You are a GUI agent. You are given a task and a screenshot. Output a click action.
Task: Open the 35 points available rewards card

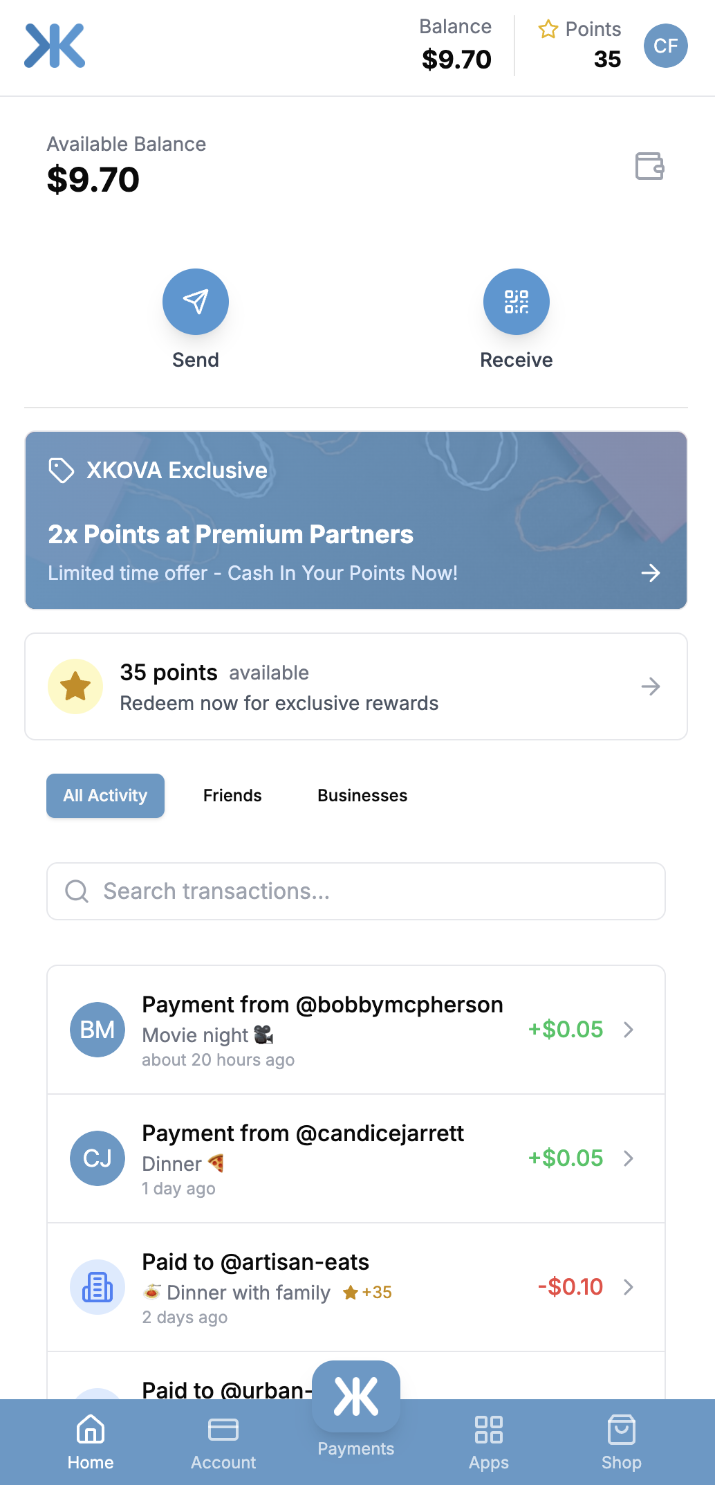point(356,686)
